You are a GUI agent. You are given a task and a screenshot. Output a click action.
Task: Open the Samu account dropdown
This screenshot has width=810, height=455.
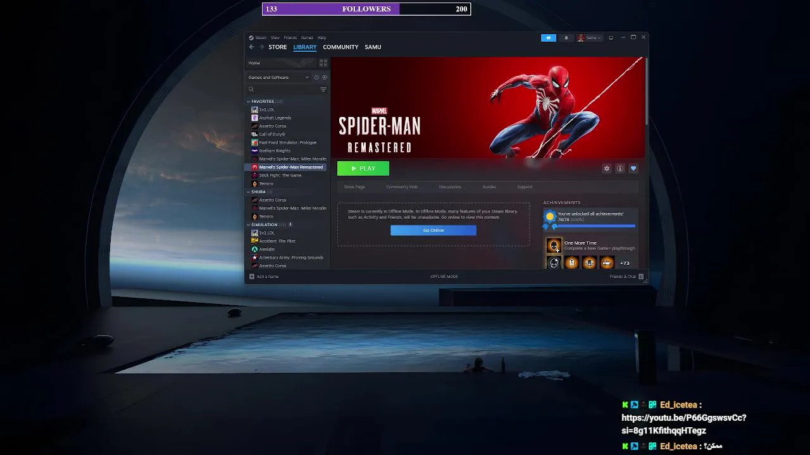(589, 37)
